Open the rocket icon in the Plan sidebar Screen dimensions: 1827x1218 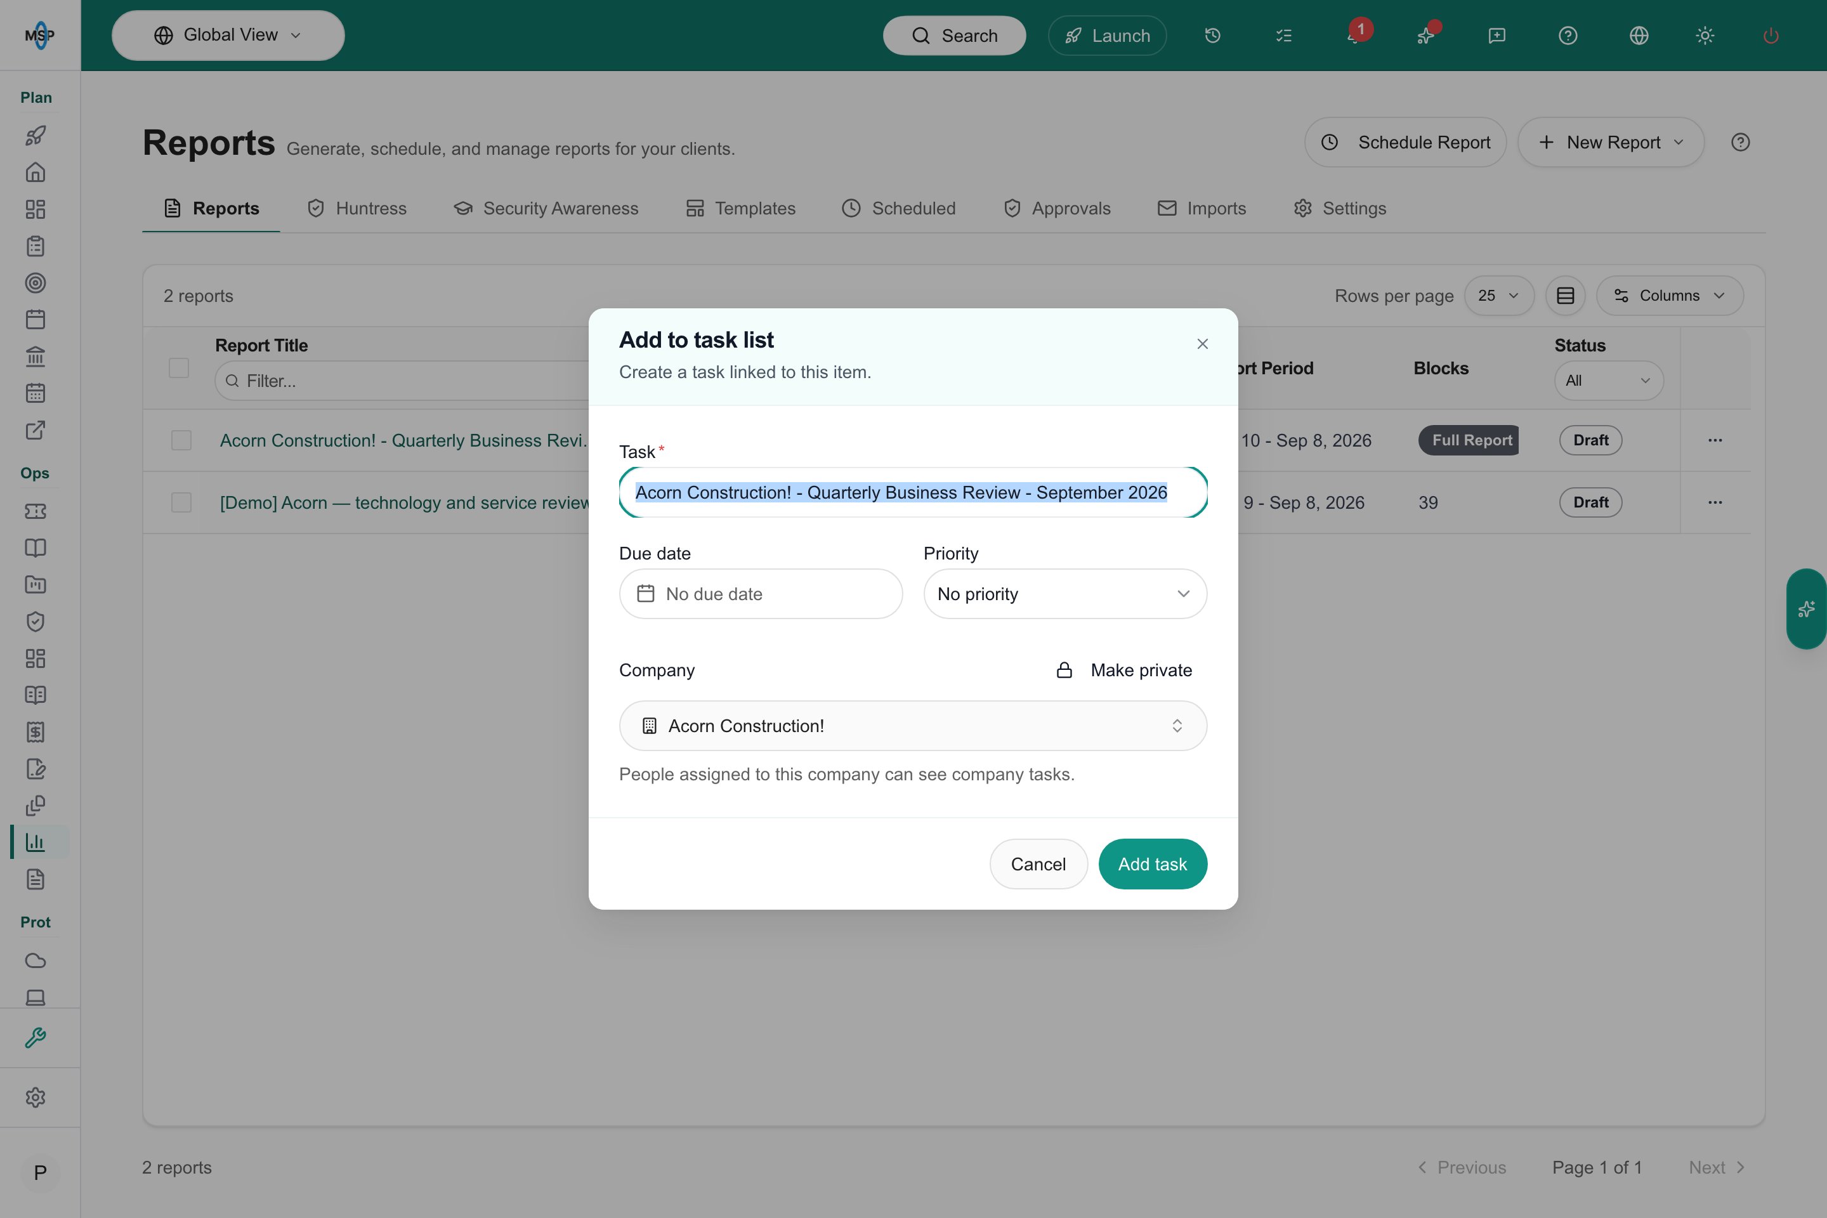36,135
